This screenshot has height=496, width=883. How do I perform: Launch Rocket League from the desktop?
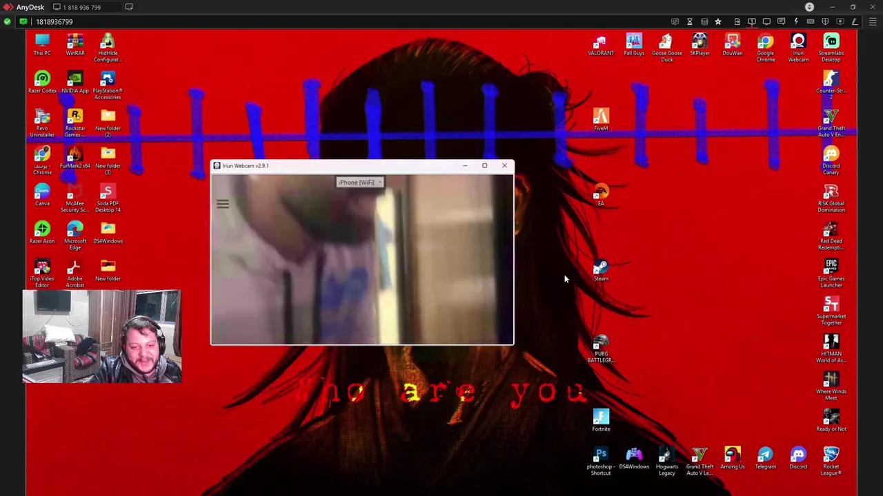pyautogui.click(x=831, y=461)
